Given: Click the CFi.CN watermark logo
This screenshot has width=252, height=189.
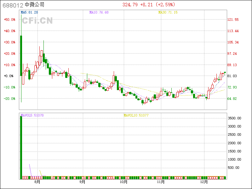Looking at the screenshot, I should click(37, 21).
